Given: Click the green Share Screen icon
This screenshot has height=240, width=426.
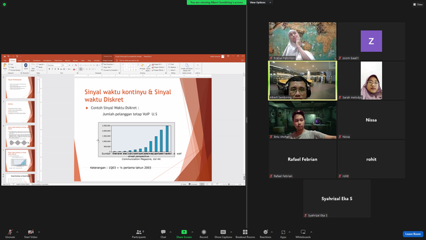Looking at the screenshot, I should 184,232.
